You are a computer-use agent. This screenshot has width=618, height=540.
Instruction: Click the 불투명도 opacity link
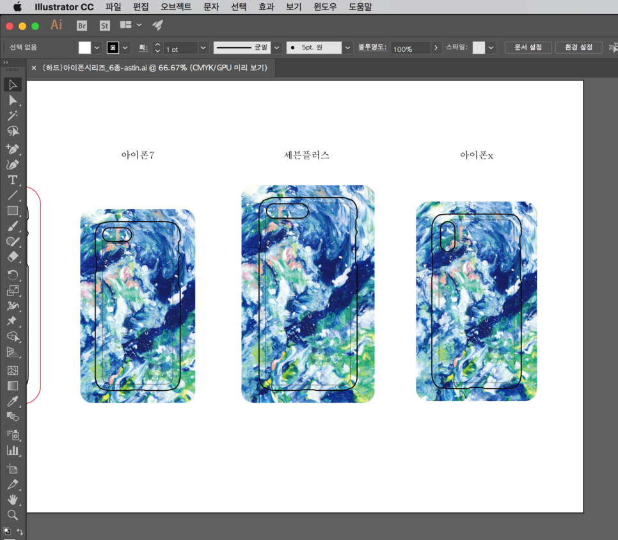[x=372, y=47]
